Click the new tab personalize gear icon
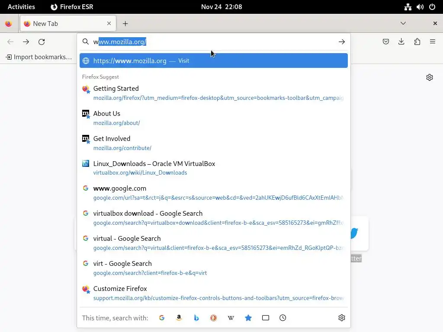 tap(430, 77)
